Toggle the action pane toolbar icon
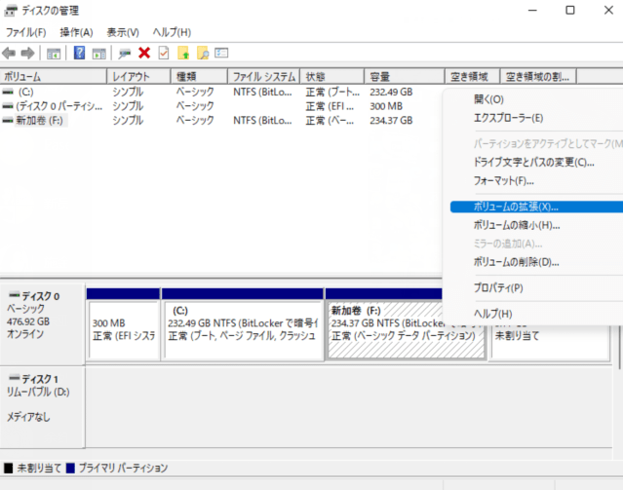 pos(98,54)
